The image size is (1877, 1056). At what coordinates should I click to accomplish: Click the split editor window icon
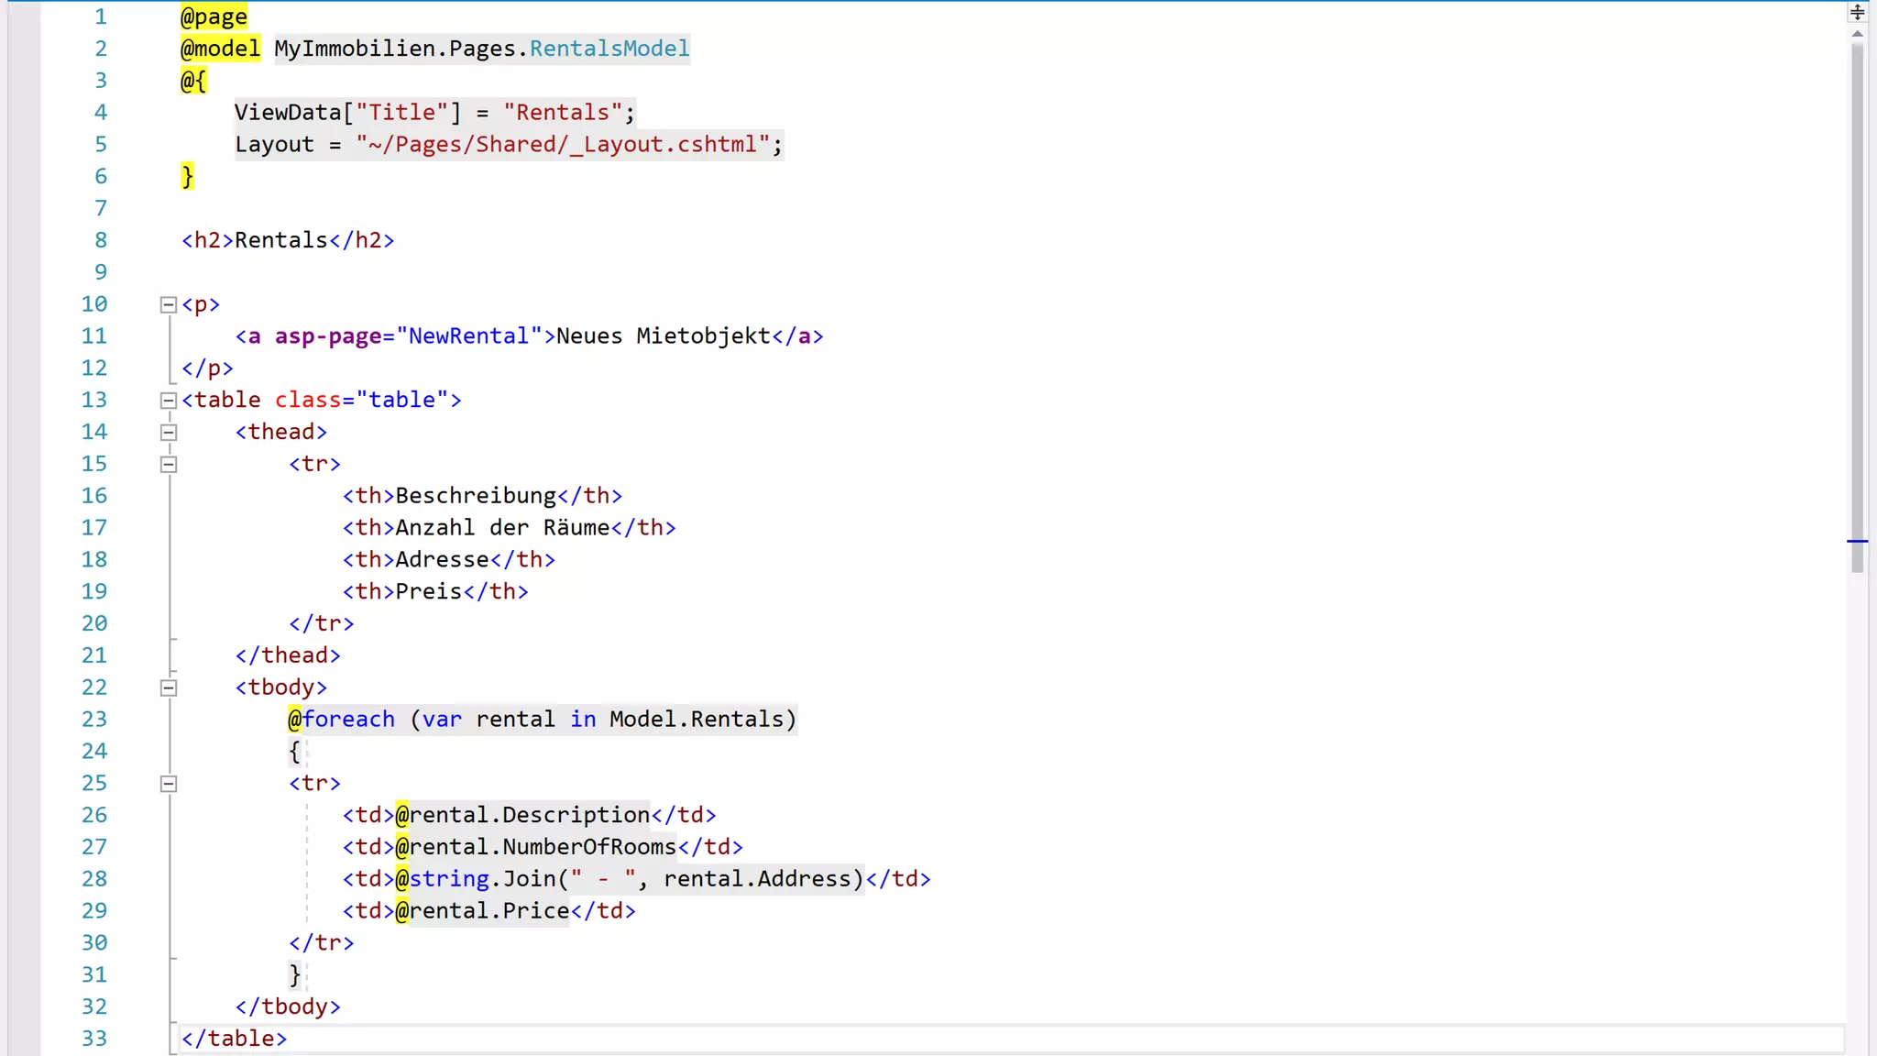[x=1857, y=12]
